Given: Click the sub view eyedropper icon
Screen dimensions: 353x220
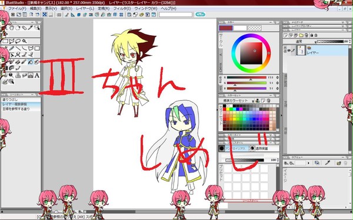Looking at the screenshot, I should tap(327, 163).
